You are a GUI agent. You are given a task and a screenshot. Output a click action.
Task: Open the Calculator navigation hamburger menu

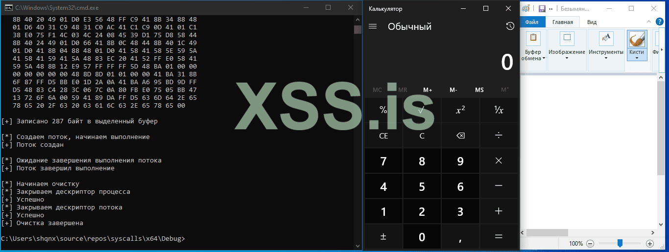tap(373, 26)
